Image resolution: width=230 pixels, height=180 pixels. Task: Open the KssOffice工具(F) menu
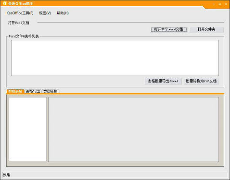coord(20,13)
